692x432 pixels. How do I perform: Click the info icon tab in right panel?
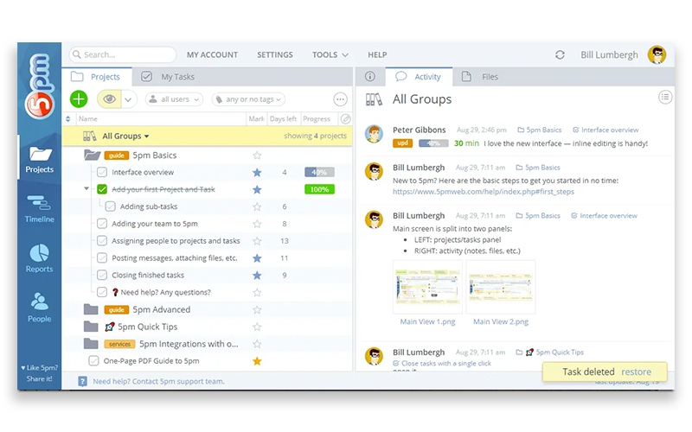tap(370, 77)
